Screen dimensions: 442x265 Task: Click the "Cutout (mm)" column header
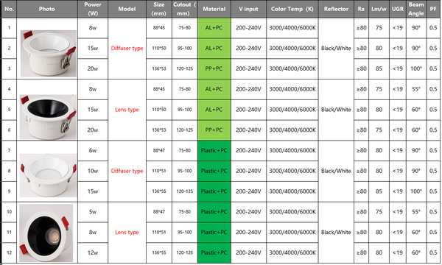[x=185, y=9]
